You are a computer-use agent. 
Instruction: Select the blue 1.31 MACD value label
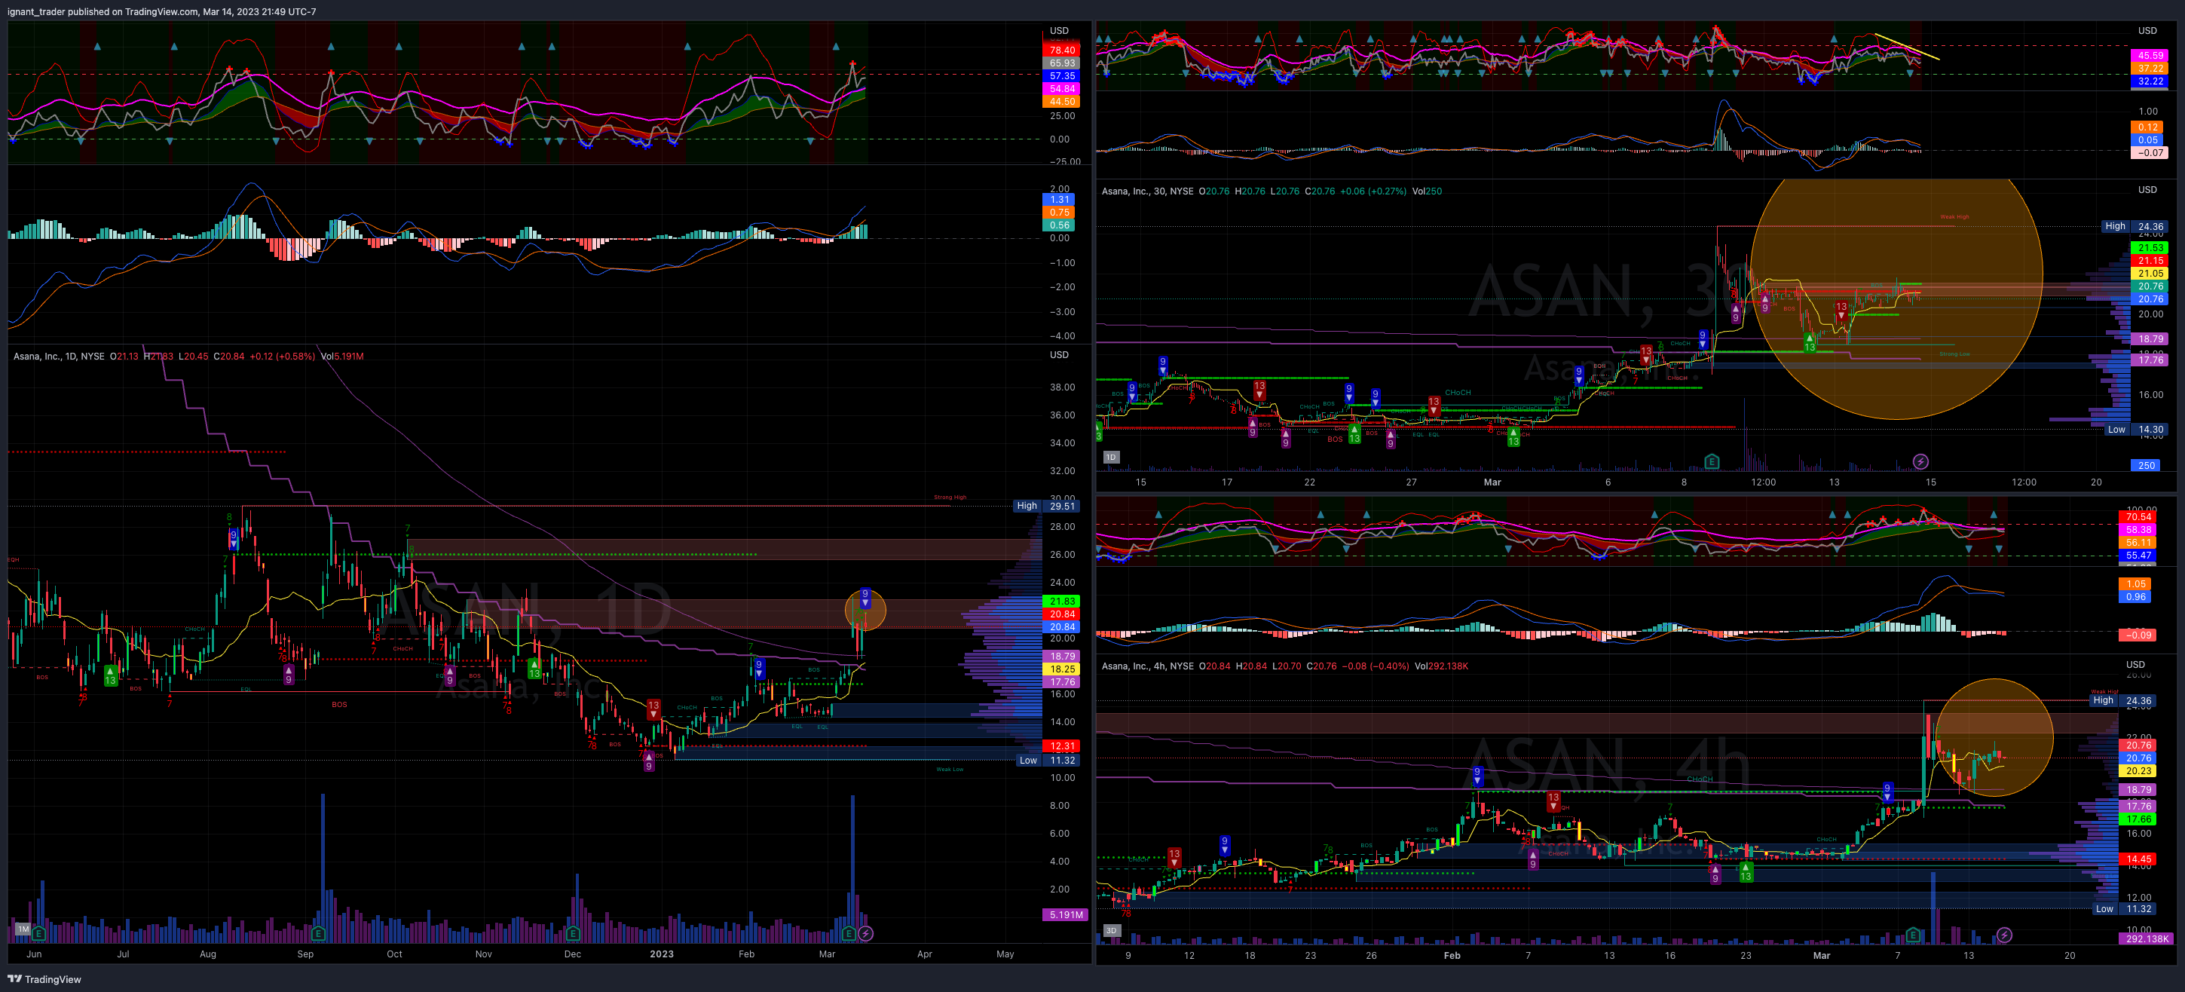pos(1060,200)
